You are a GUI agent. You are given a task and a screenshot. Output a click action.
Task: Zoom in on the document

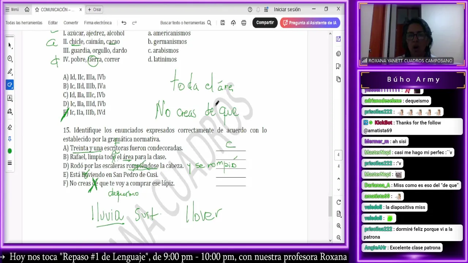click(339, 226)
